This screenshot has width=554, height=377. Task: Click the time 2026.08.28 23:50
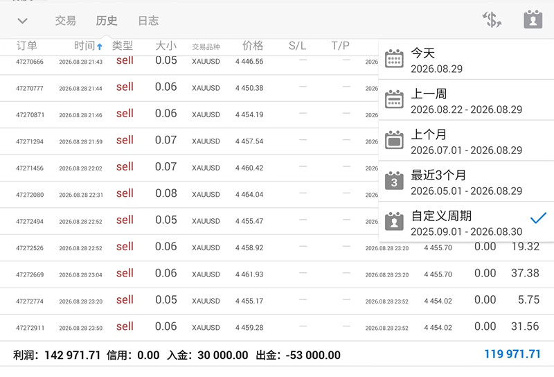pos(80,328)
